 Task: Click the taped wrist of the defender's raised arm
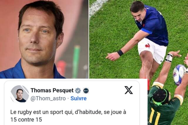(x=169, y=58)
